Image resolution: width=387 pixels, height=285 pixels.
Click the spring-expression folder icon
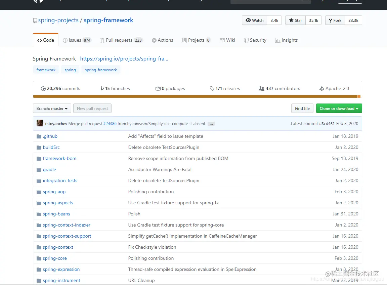39,270
